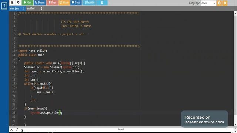Click the editor scrollbar up arrow
This screenshot has width=237, height=133.
(235, 14)
